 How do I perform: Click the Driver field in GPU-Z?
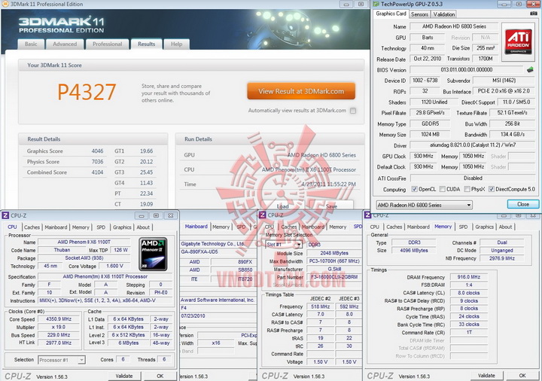point(473,145)
